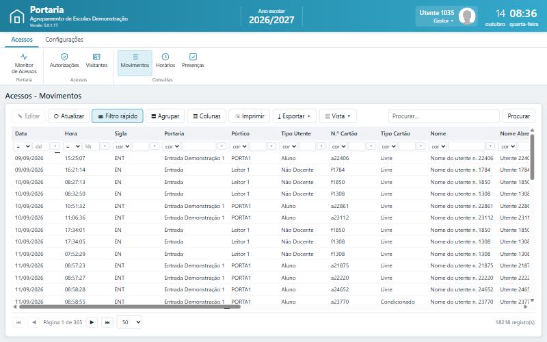Click the Imprimir button

pos(249,116)
